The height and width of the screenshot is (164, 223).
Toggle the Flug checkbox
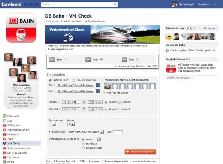[101, 60]
